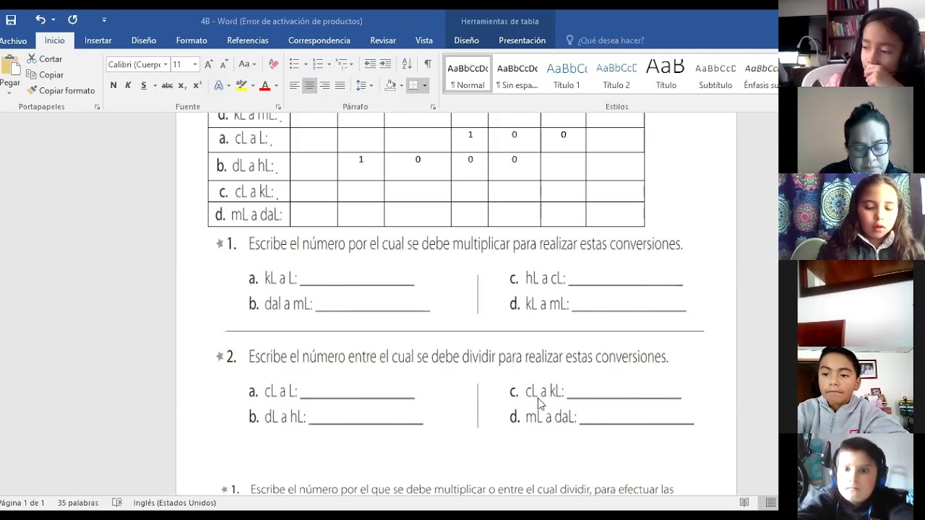The image size is (925, 520).
Task: Decrease the paragraph indent
Action: (x=370, y=65)
